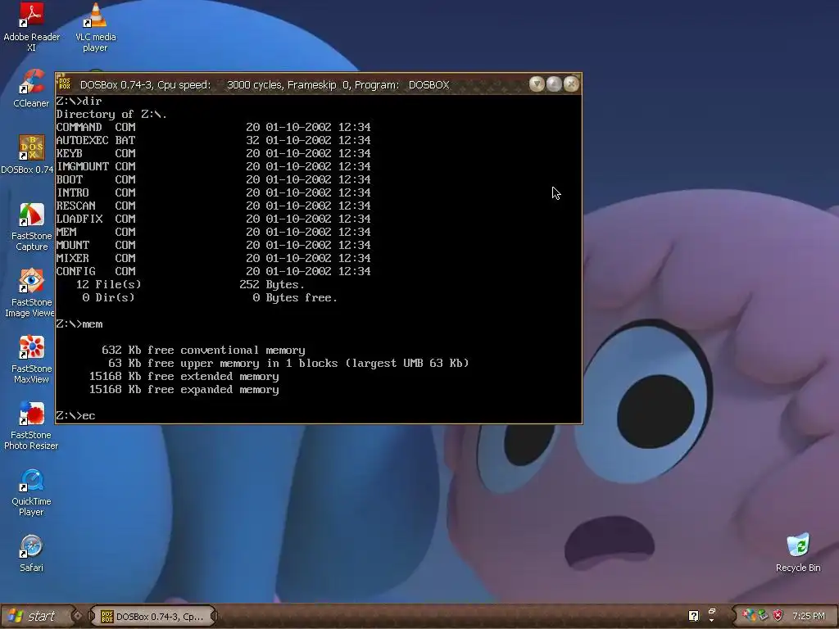Click the IMGMOUNT COM directory entry
The image size is (839, 629).
[x=214, y=166]
